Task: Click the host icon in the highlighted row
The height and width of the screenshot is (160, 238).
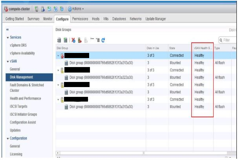Action: (62, 56)
